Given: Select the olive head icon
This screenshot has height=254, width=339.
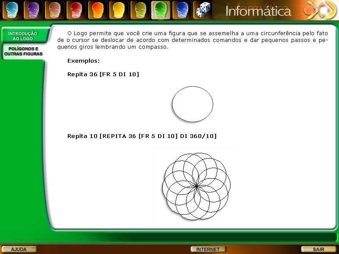Looking at the screenshot, I should pos(140,10).
